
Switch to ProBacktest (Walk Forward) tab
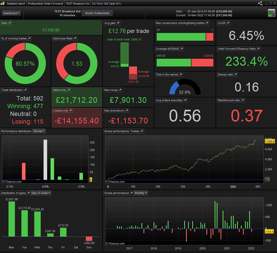(x=45, y=4)
